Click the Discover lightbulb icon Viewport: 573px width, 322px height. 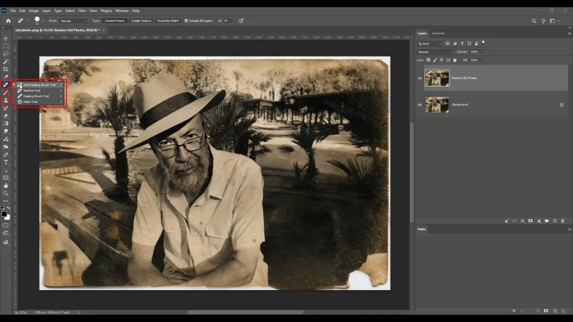543,21
